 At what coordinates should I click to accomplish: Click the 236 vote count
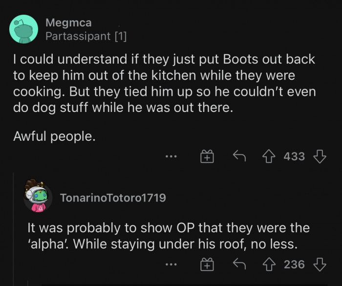click(294, 264)
